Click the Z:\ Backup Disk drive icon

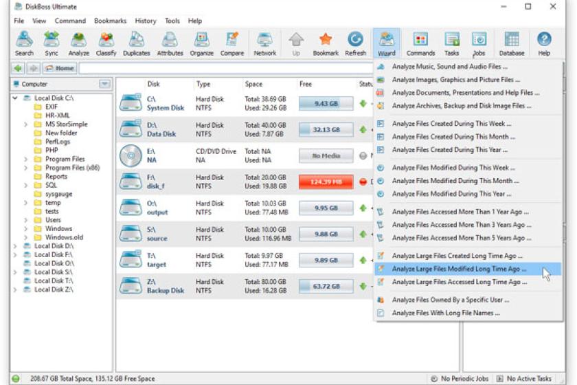[x=131, y=285]
